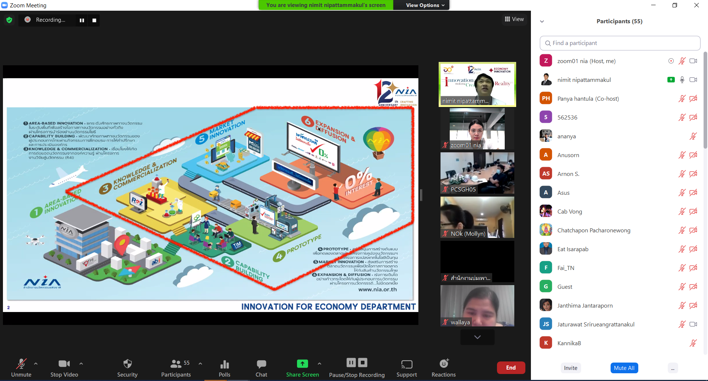The height and width of the screenshot is (381, 708).
Task: Open the more options ellipsis button
Action: [x=673, y=368]
